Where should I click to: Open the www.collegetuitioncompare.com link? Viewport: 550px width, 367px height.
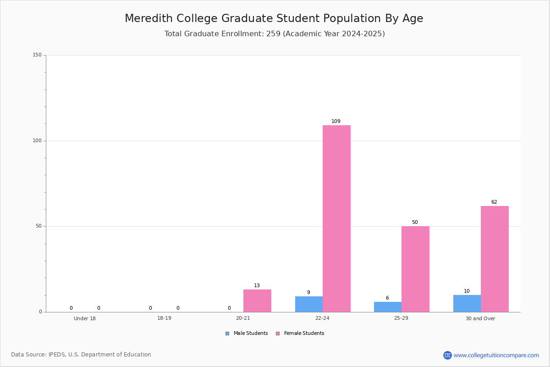coord(496,355)
